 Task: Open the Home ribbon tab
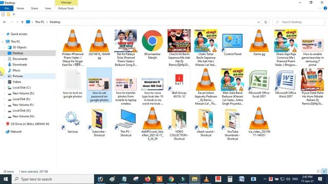(20, 8)
